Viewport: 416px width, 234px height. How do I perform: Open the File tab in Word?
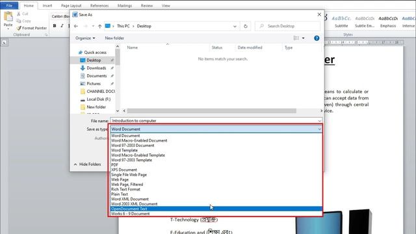[x=9, y=6]
